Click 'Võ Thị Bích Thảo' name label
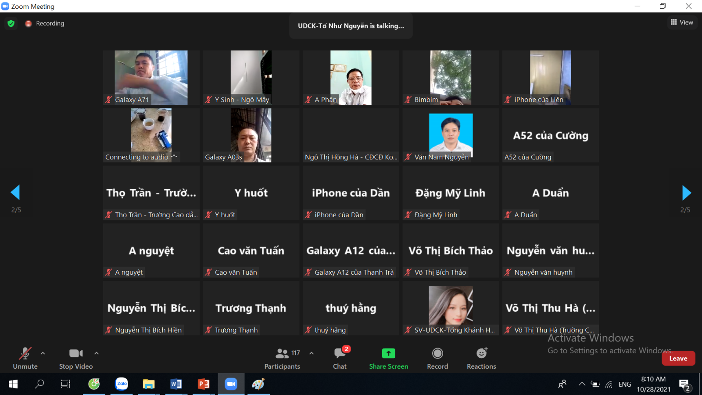Screen dimensions: 702x395 (x=435, y=272)
